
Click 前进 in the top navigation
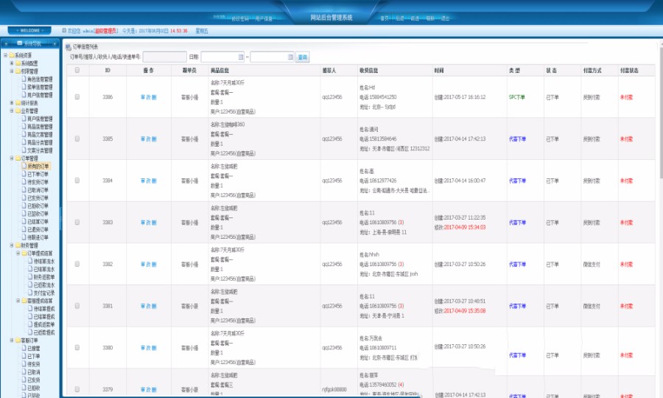(415, 18)
